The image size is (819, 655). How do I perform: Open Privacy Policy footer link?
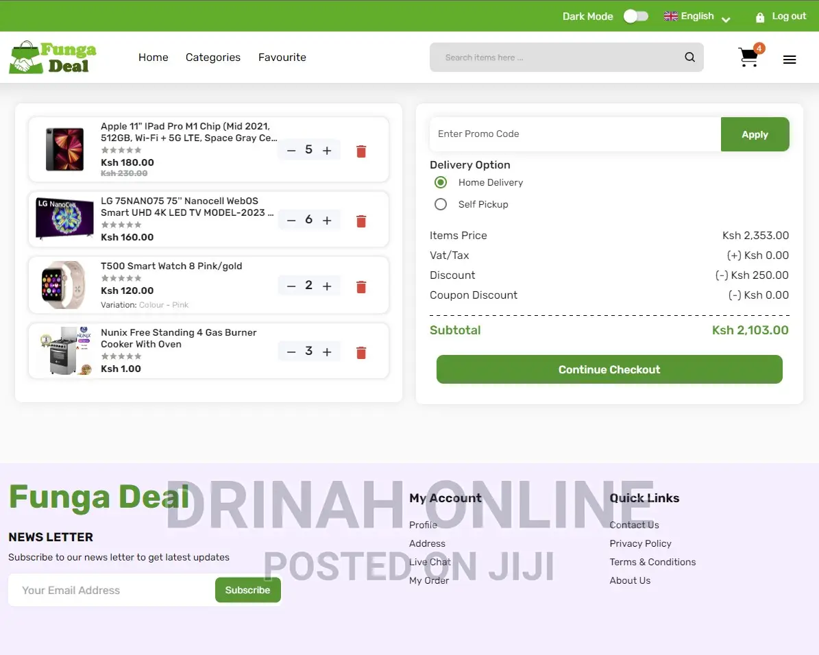[640, 543]
